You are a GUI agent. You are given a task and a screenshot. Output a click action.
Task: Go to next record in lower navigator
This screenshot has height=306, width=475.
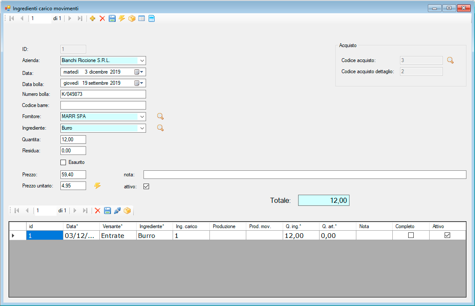pyautogui.click(x=75, y=211)
